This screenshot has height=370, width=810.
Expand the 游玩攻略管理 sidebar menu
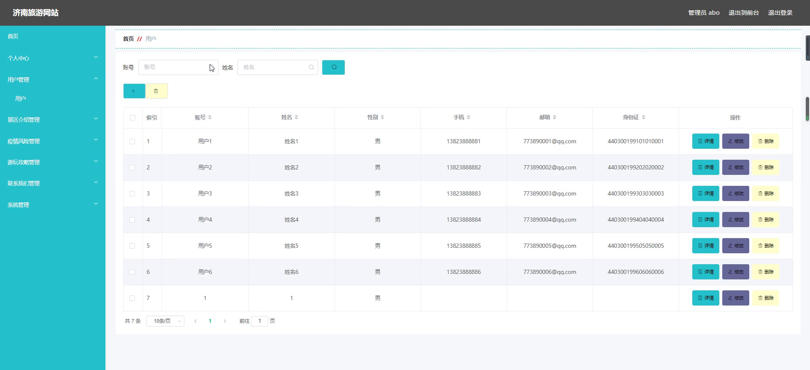click(53, 162)
